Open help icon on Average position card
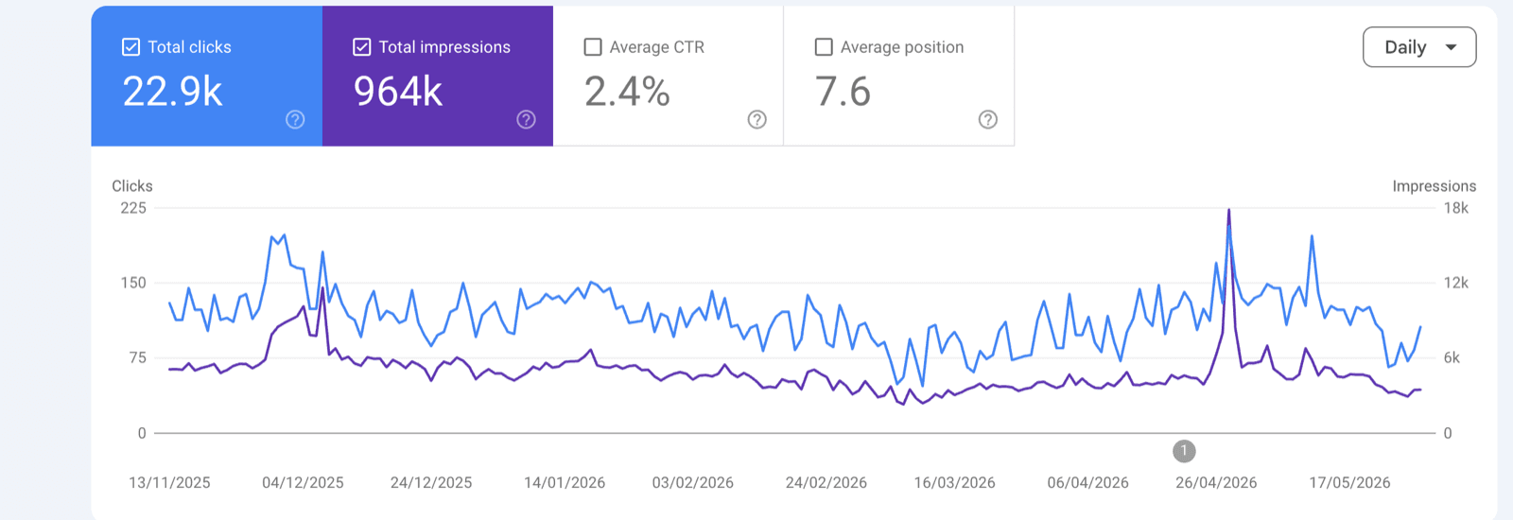This screenshot has width=1513, height=520. [x=987, y=119]
